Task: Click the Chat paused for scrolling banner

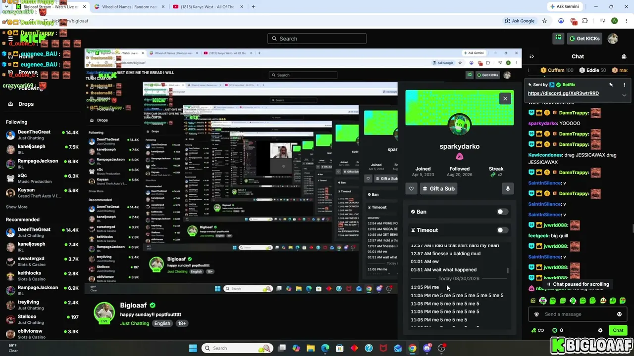Action: (578, 284)
